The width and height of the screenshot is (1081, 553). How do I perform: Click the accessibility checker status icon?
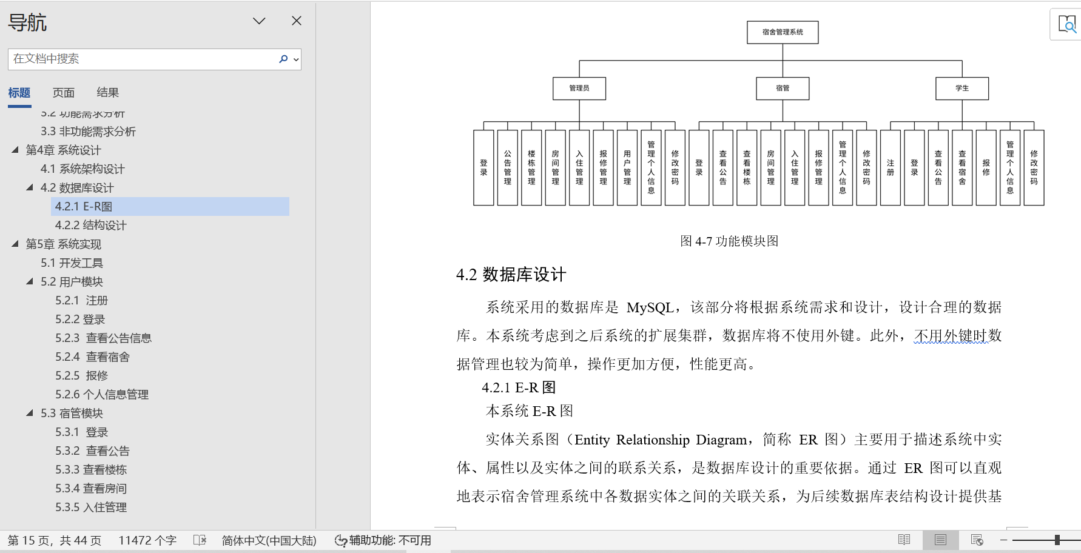(341, 540)
